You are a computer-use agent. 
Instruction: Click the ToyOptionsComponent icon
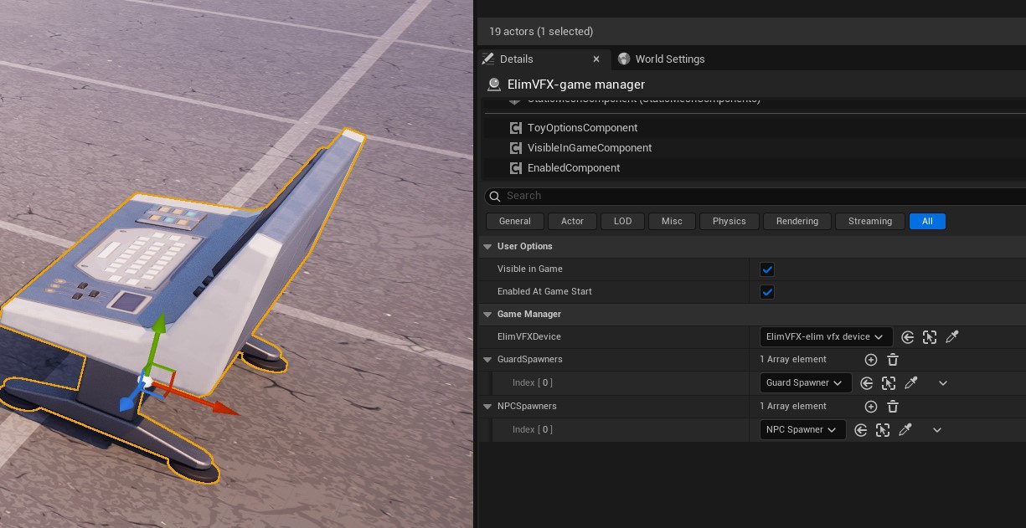point(517,128)
